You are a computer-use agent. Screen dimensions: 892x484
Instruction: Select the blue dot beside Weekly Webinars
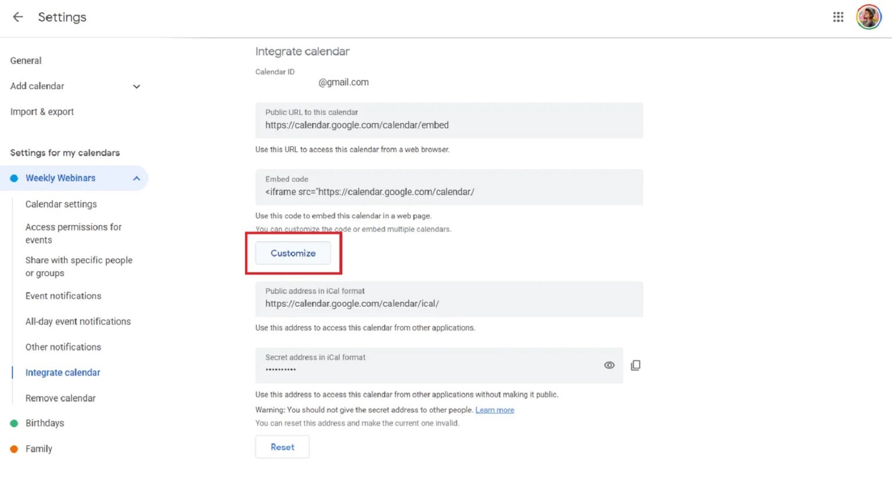pos(14,178)
